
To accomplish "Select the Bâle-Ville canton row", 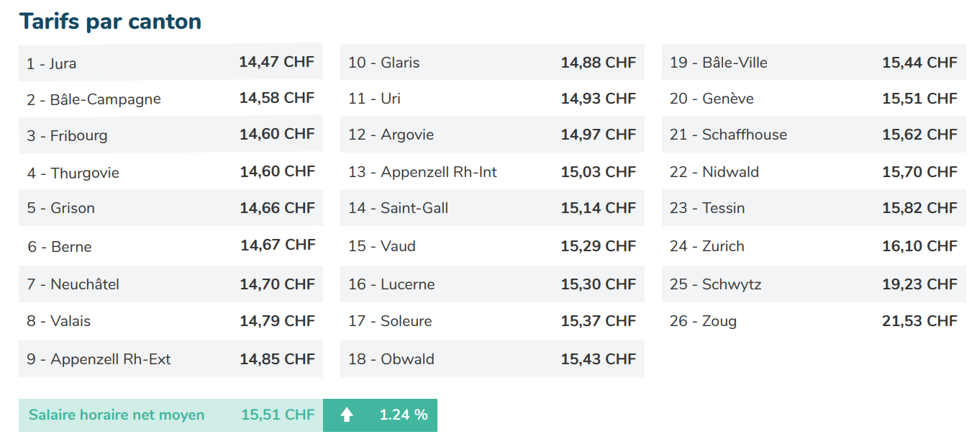I will click(x=814, y=62).
